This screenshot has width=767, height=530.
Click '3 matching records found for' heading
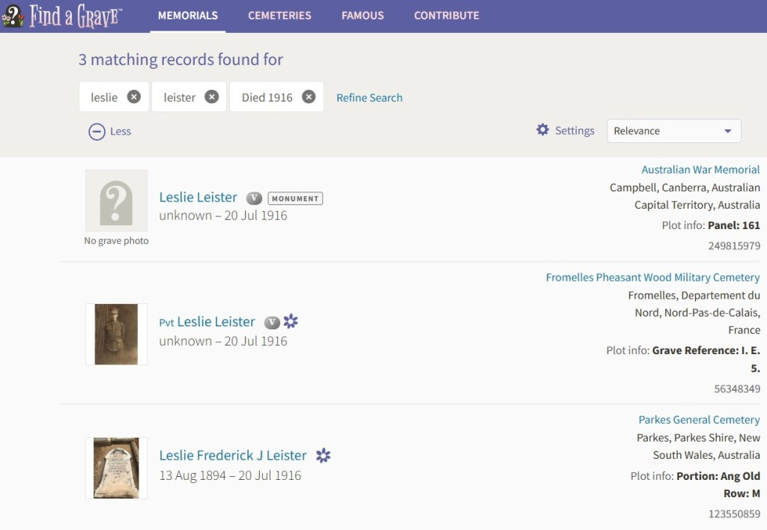click(181, 60)
